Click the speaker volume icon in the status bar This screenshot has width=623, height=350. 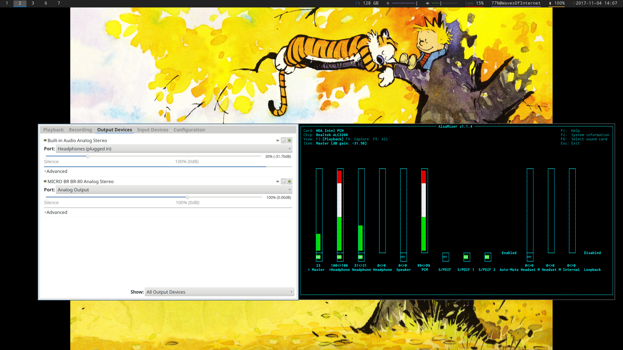pos(428,3)
